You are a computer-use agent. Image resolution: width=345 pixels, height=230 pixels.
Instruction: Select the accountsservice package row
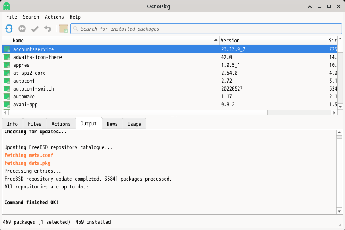(x=170, y=49)
